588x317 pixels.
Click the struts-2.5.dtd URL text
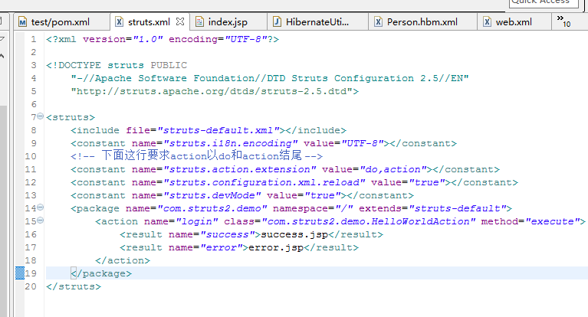point(215,91)
